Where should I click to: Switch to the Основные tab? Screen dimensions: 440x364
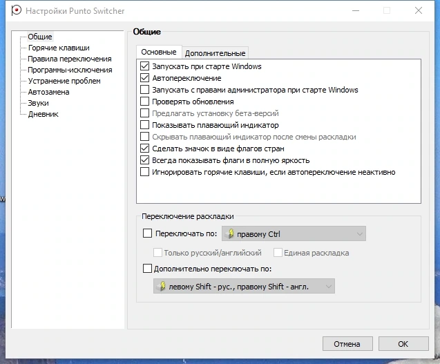pos(159,52)
